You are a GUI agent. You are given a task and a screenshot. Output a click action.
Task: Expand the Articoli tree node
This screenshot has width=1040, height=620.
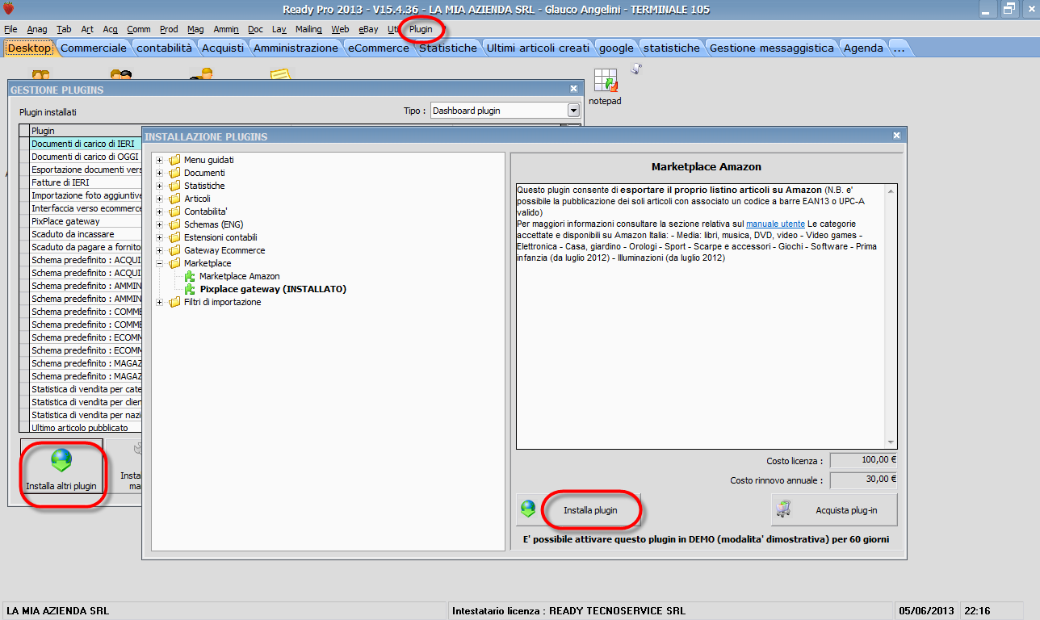[160, 199]
